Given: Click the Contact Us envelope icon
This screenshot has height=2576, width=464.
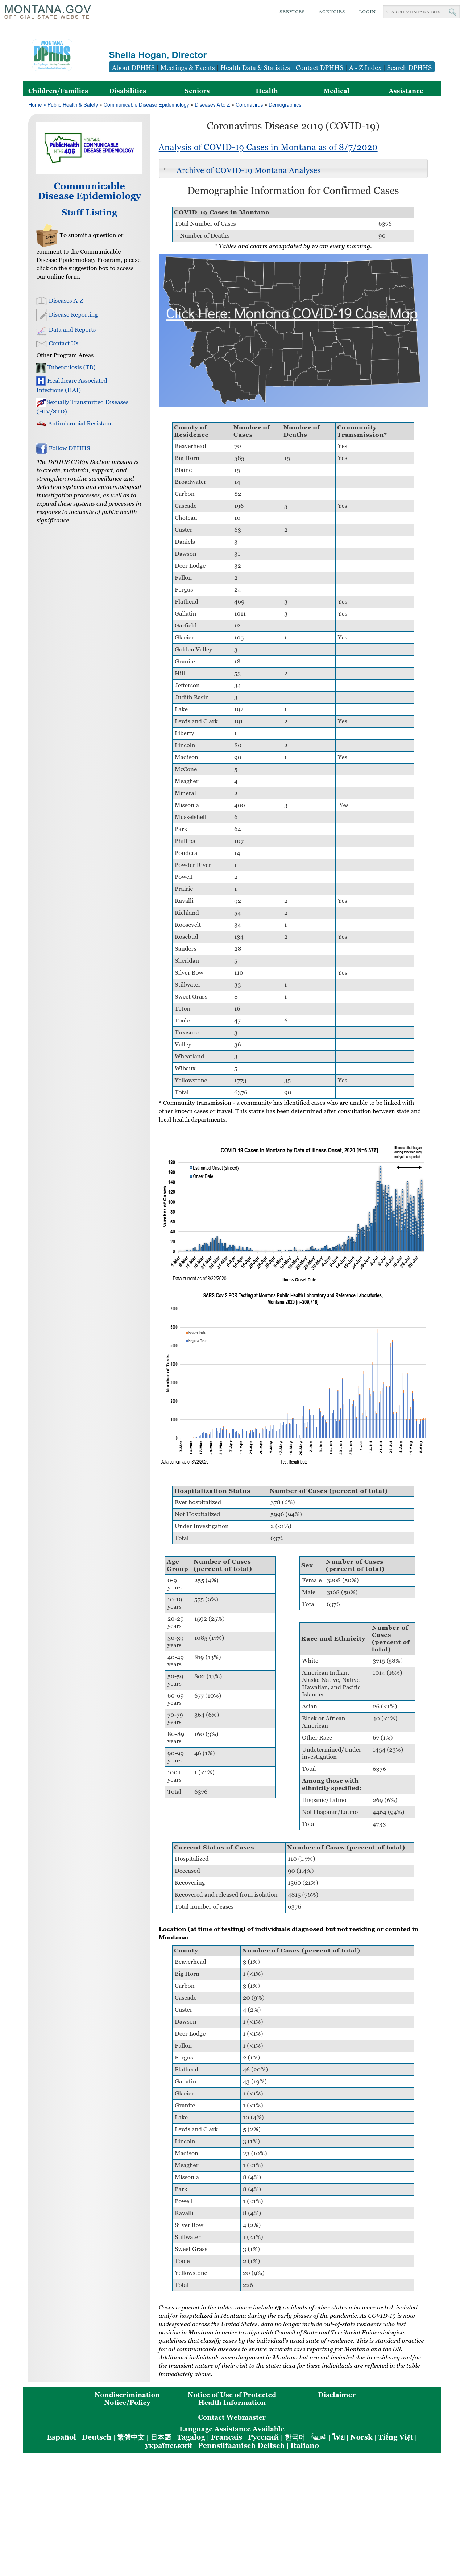Looking at the screenshot, I should click(41, 344).
